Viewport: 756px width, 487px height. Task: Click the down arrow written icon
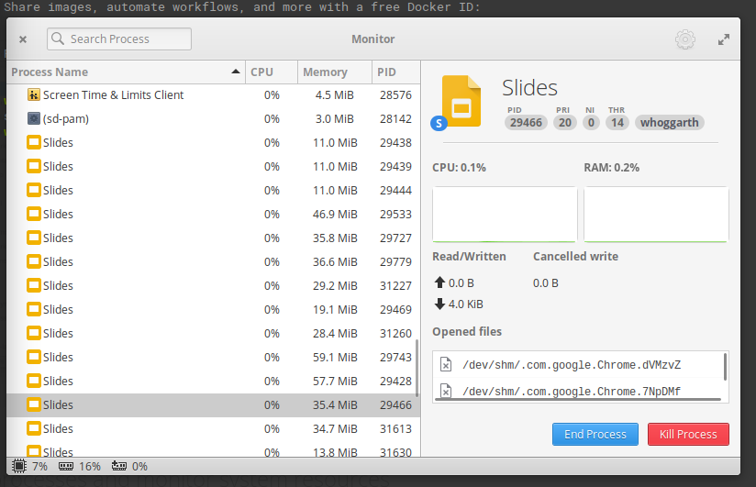click(x=439, y=304)
